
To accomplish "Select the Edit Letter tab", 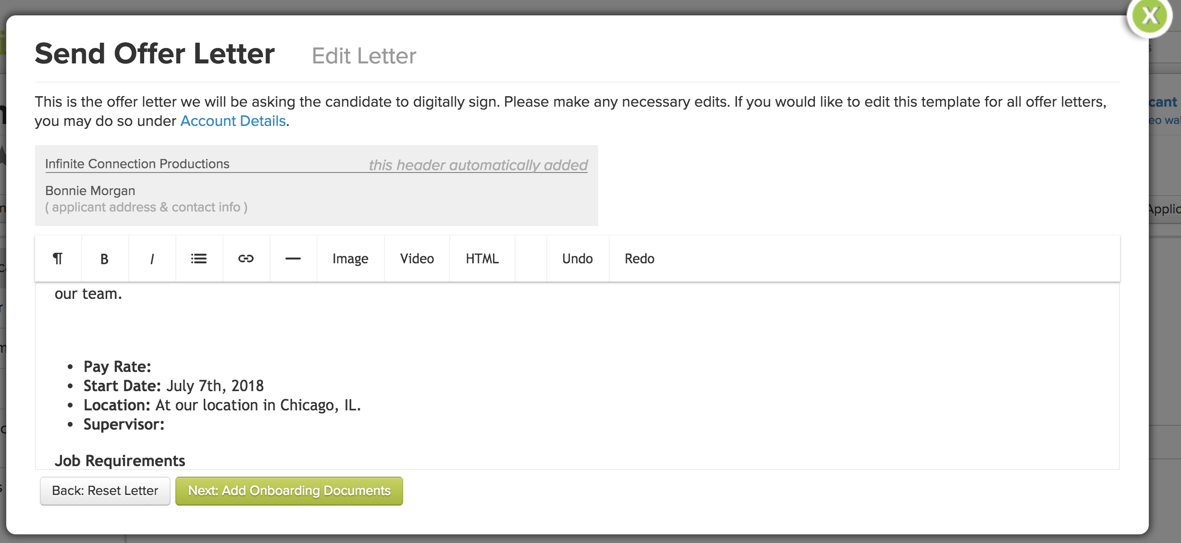I will click(364, 55).
